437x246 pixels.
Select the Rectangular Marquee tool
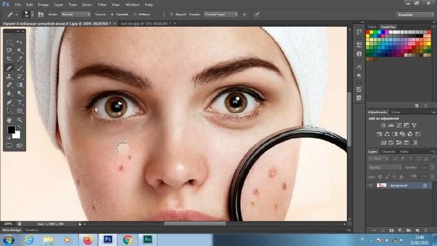[x=9, y=42]
